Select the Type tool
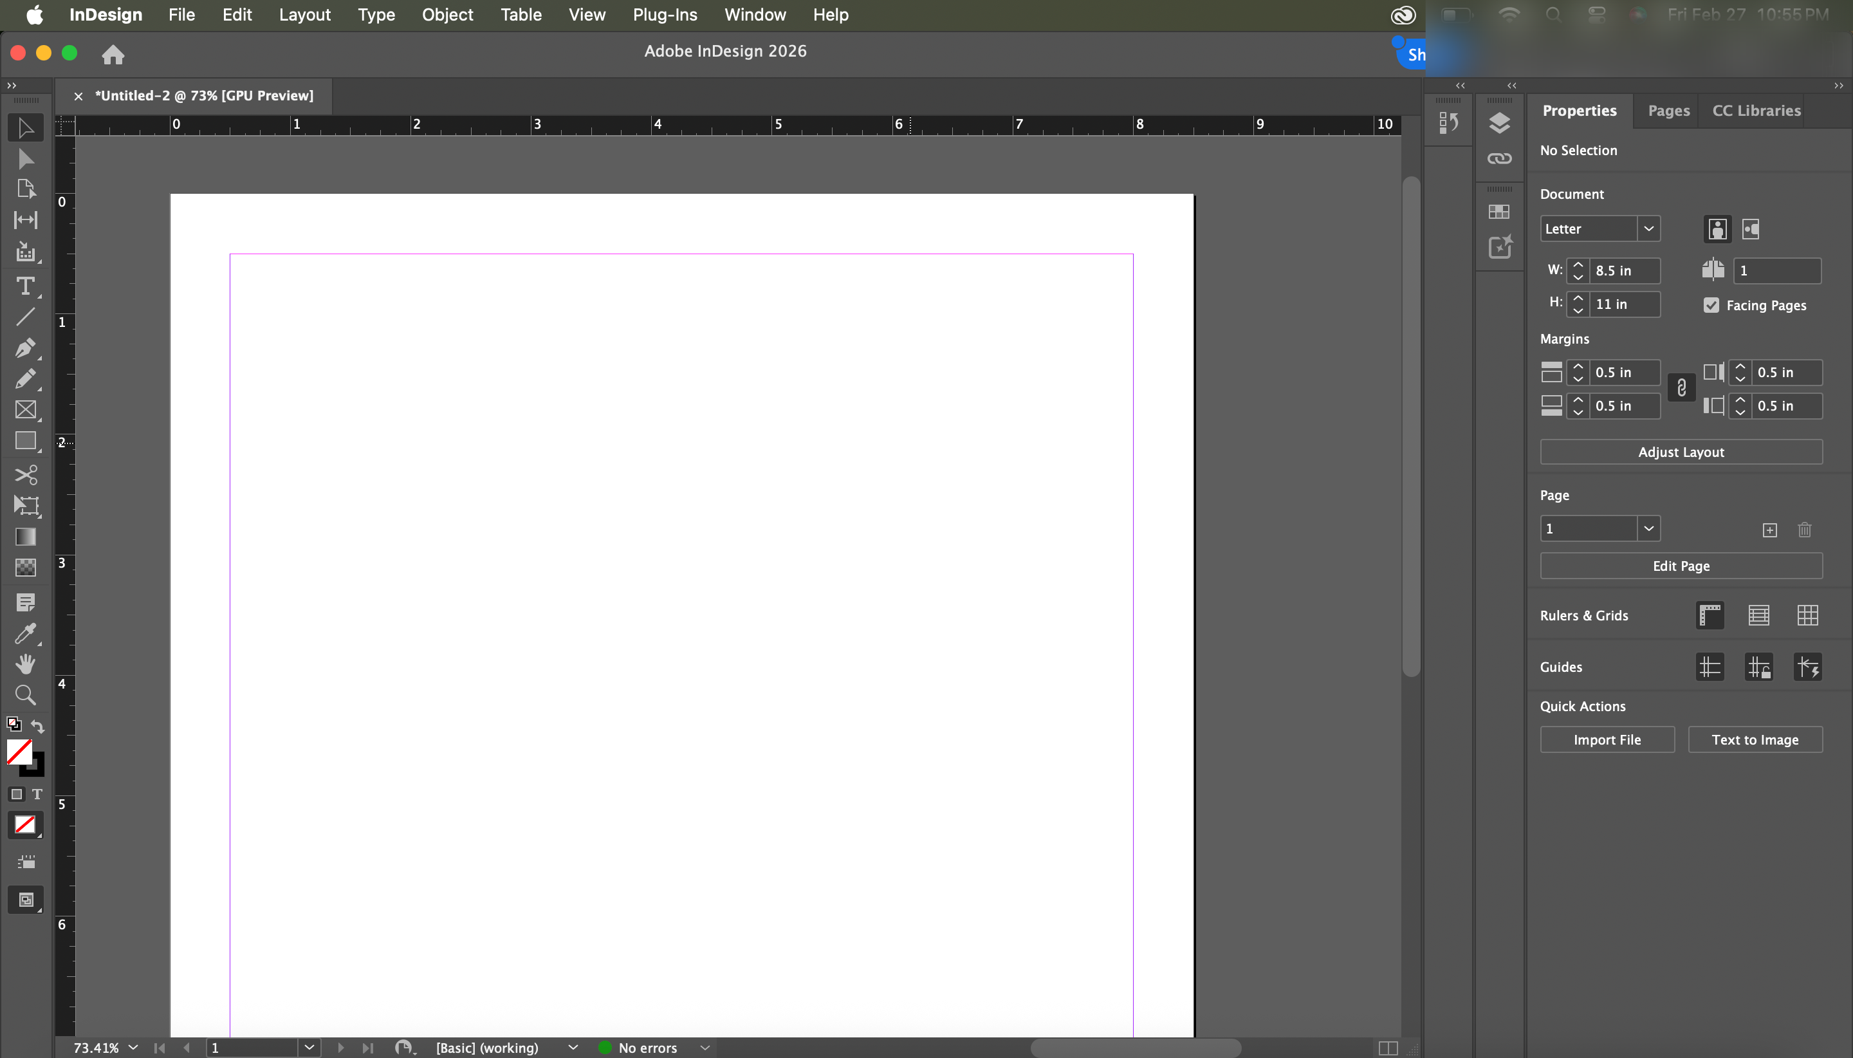 pos(26,286)
